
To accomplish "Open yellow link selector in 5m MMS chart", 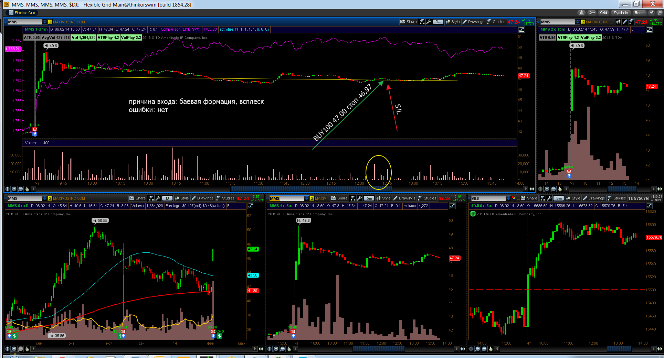I will (x=312, y=198).
